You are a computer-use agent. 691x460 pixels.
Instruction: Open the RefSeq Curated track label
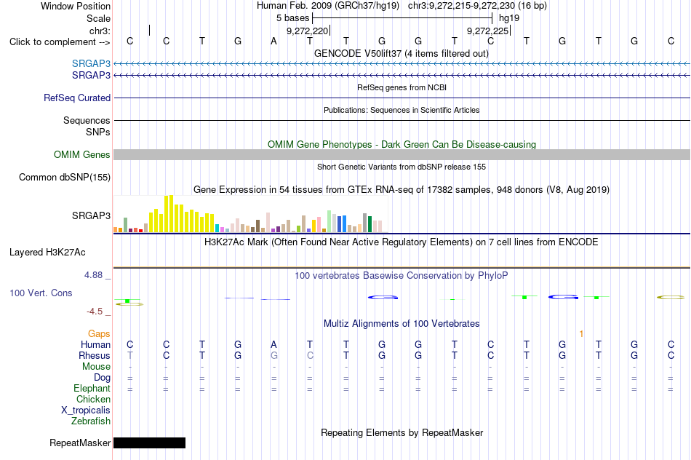(77, 98)
